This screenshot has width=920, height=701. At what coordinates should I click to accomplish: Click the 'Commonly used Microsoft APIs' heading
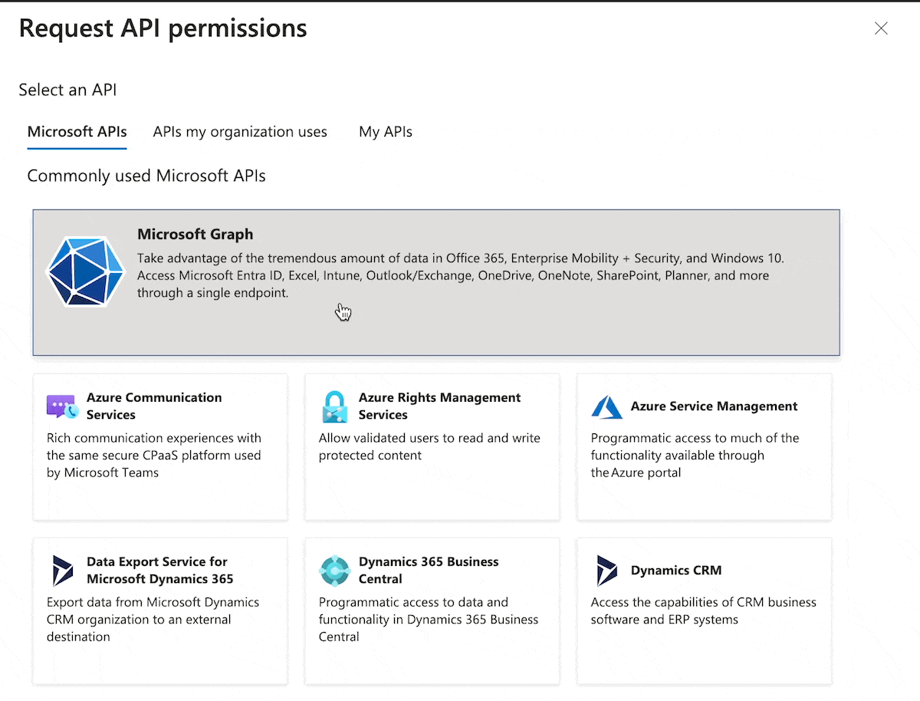(x=146, y=176)
